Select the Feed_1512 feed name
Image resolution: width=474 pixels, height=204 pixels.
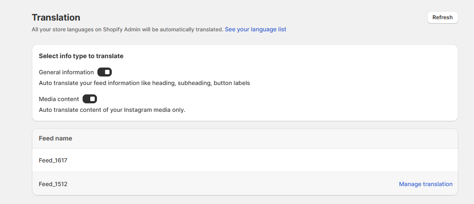click(53, 184)
